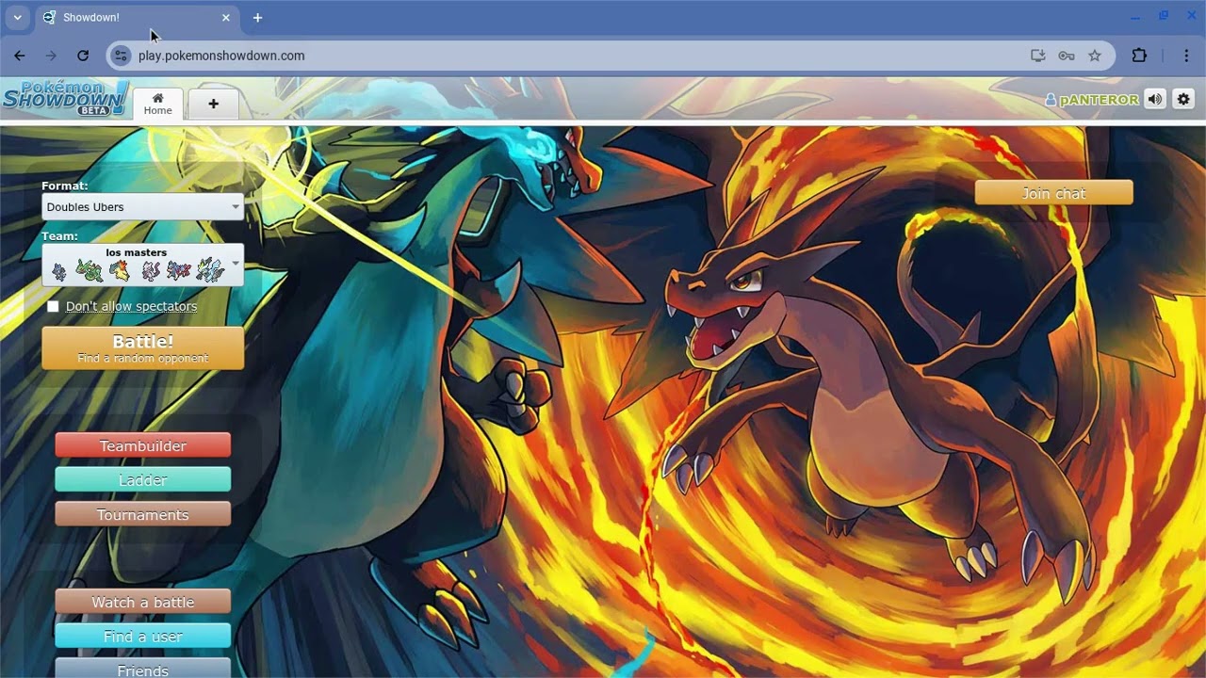Open the browser extensions puzzle icon
Screen dimensions: 1206x678
click(1139, 56)
